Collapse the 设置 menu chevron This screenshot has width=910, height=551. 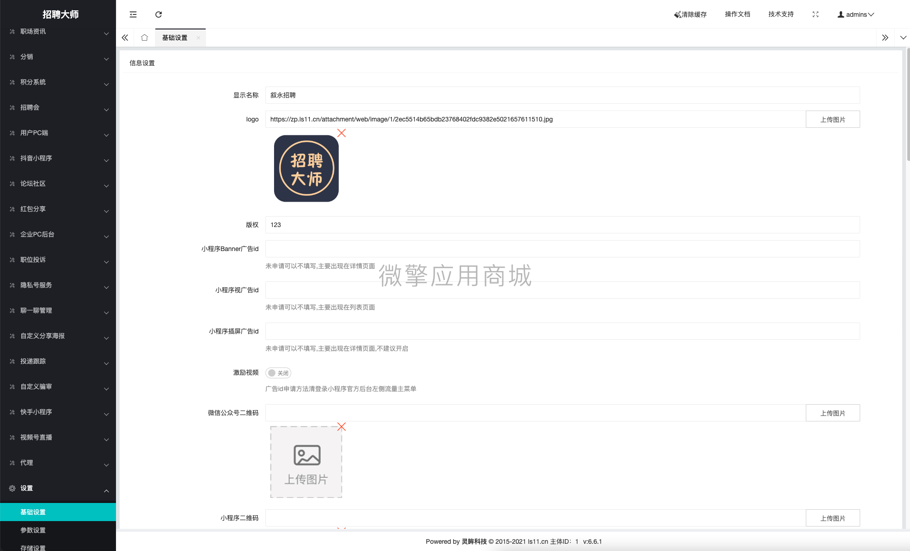pos(106,491)
